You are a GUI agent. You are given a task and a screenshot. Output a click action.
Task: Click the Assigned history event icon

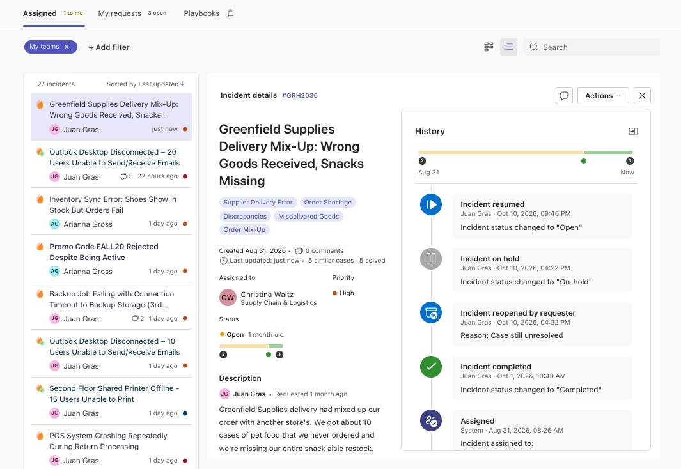pyautogui.click(x=431, y=421)
